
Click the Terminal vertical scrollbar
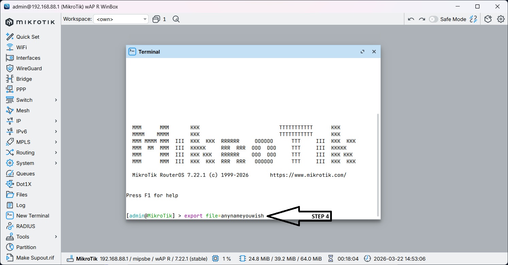click(x=378, y=165)
